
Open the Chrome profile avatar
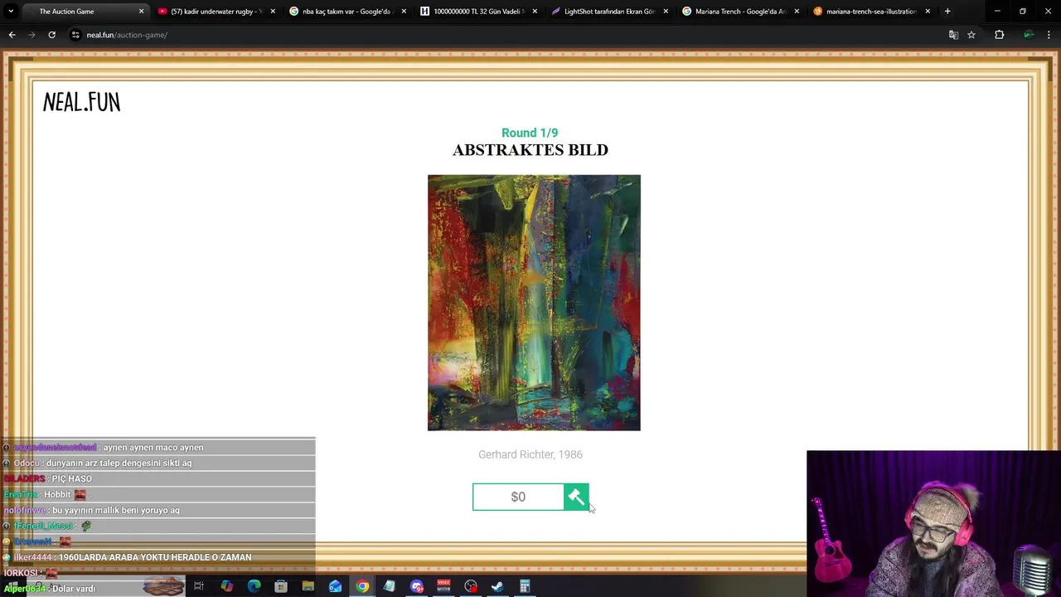1029,35
